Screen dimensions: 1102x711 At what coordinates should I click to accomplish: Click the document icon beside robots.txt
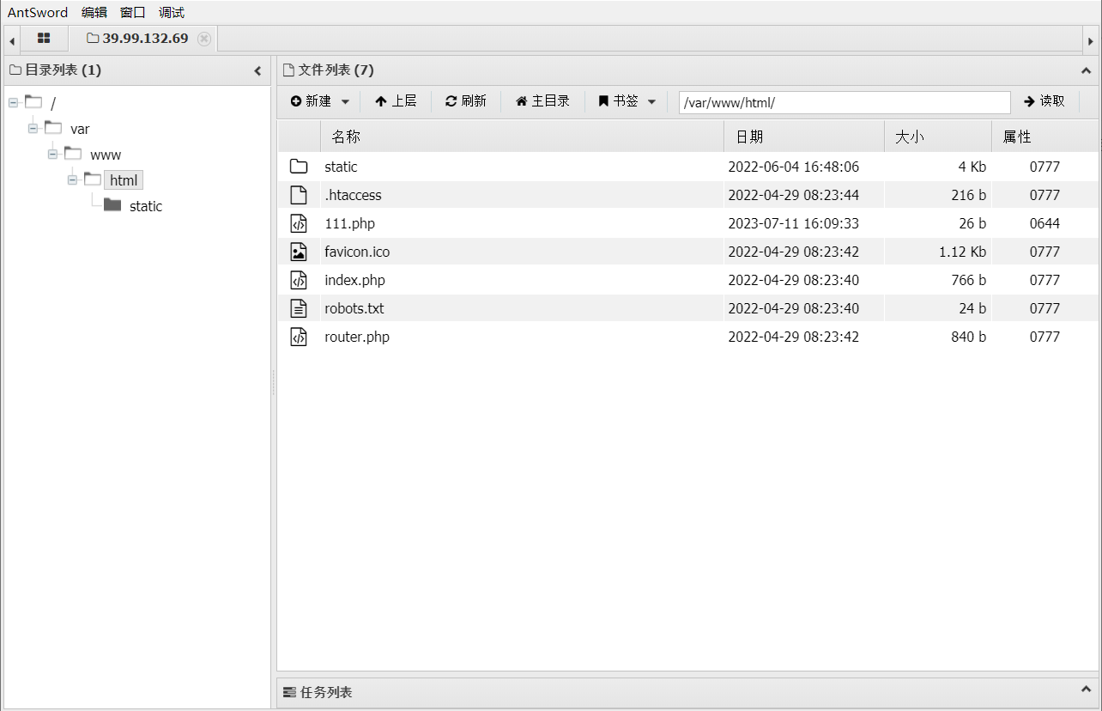point(299,307)
